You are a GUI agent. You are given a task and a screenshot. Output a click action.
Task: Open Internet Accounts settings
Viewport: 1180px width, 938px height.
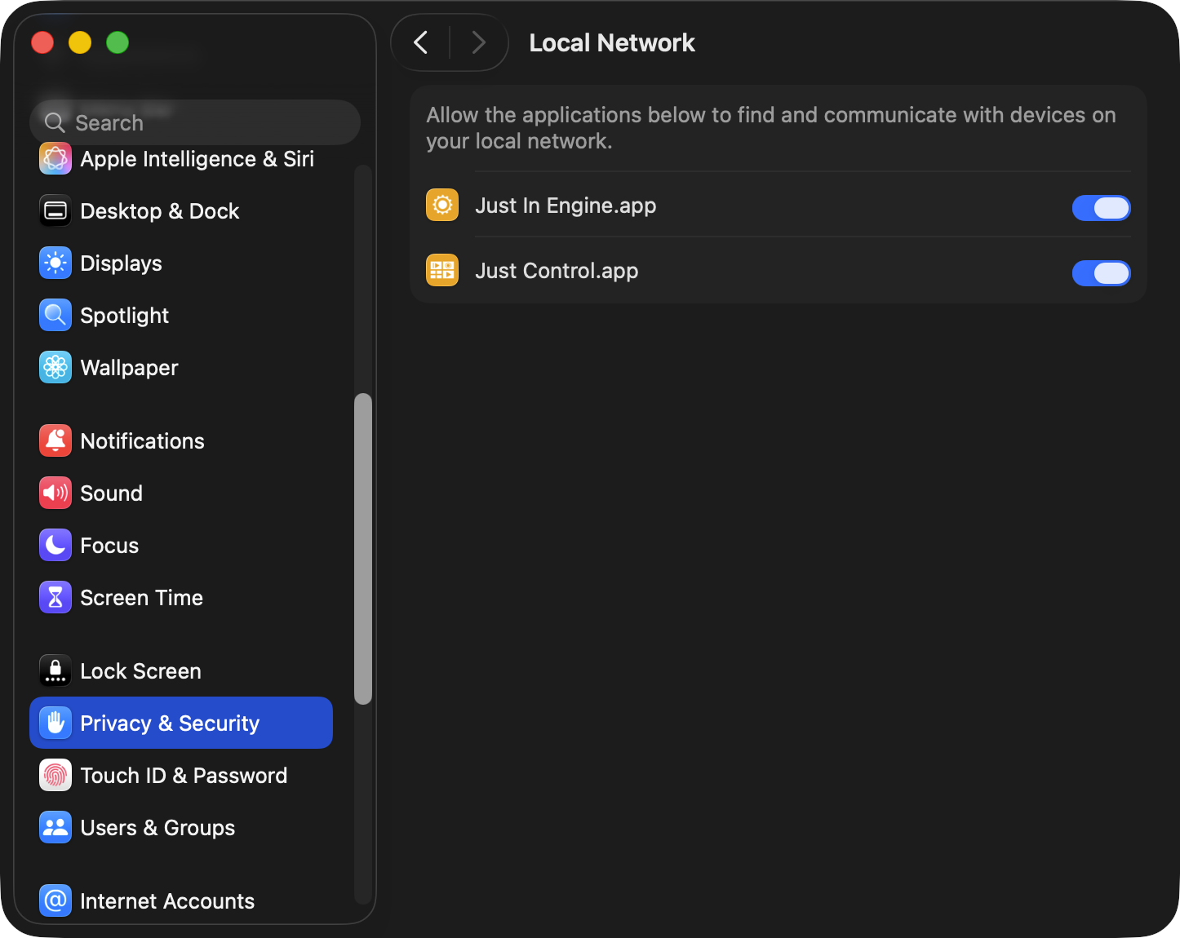181,901
